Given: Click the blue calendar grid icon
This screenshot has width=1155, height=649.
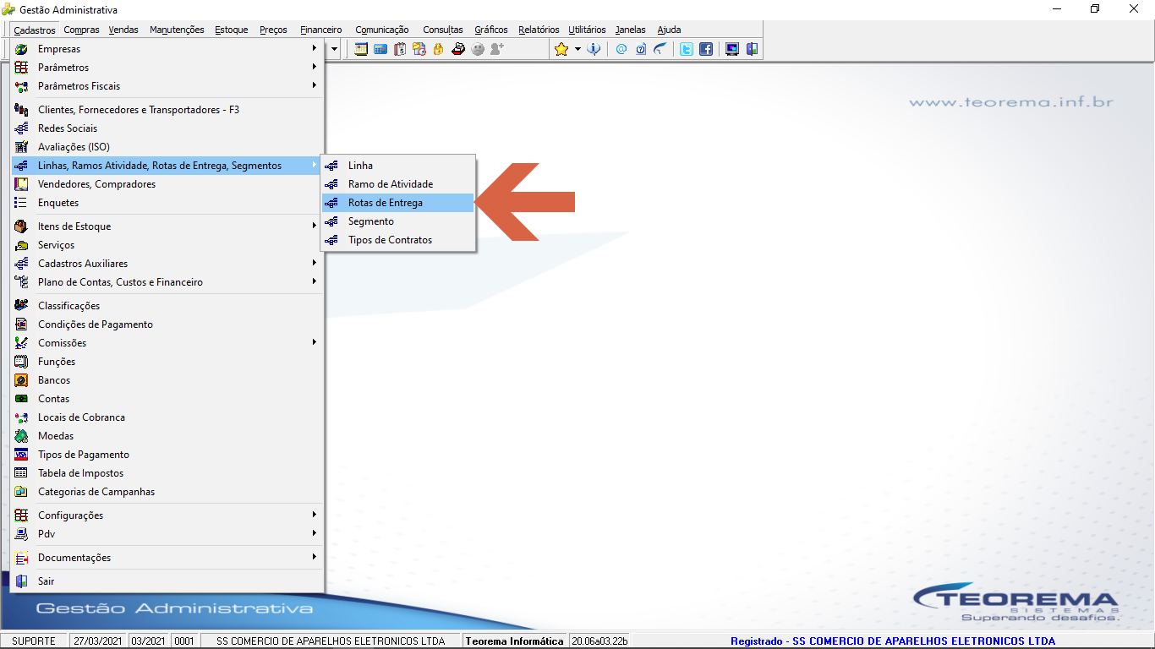Looking at the screenshot, I should (x=380, y=49).
